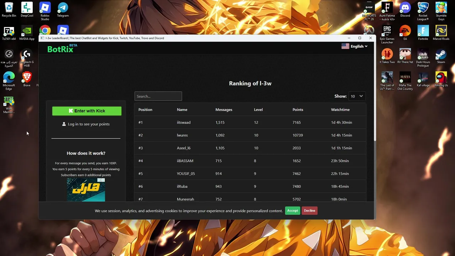Click the Name column header
The image size is (455, 256).
(x=182, y=110)
